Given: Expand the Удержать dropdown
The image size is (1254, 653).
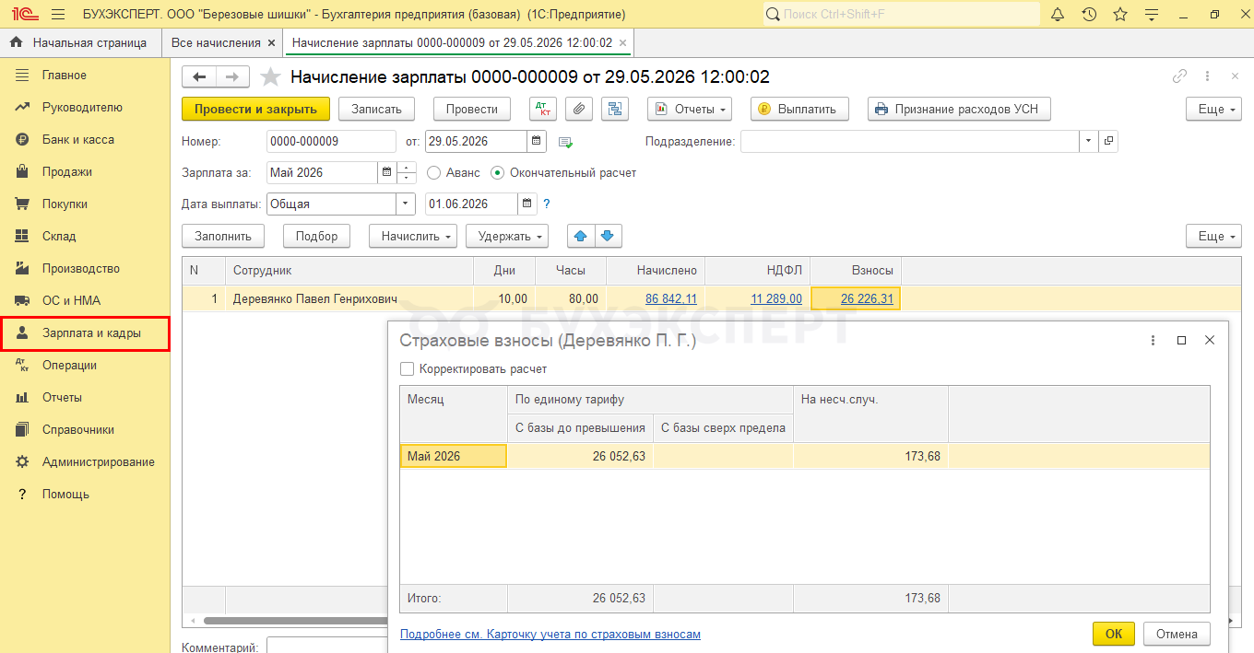Looking at the screenshot, I should point(507,236).
